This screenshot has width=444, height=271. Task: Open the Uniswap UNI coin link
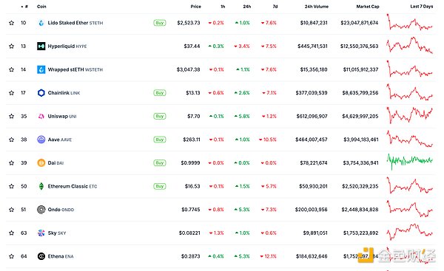coord(62,116)
